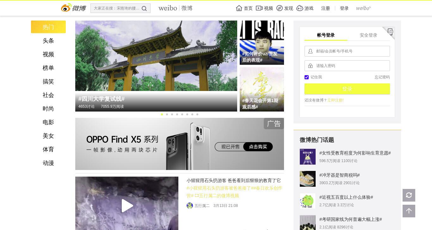
Task: Open topic 女性受教育程度为何影响生育意愿
Action: coord(355,153)
